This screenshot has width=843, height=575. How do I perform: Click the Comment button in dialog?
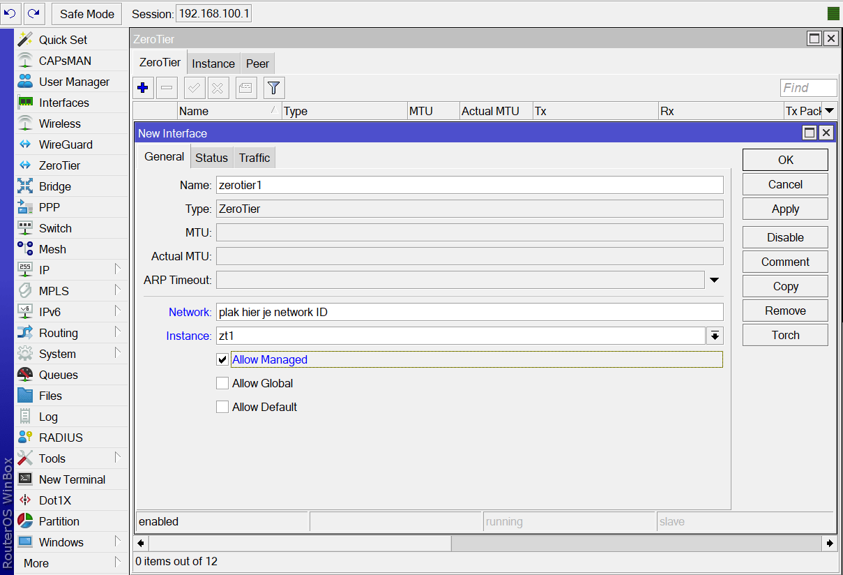785,262
